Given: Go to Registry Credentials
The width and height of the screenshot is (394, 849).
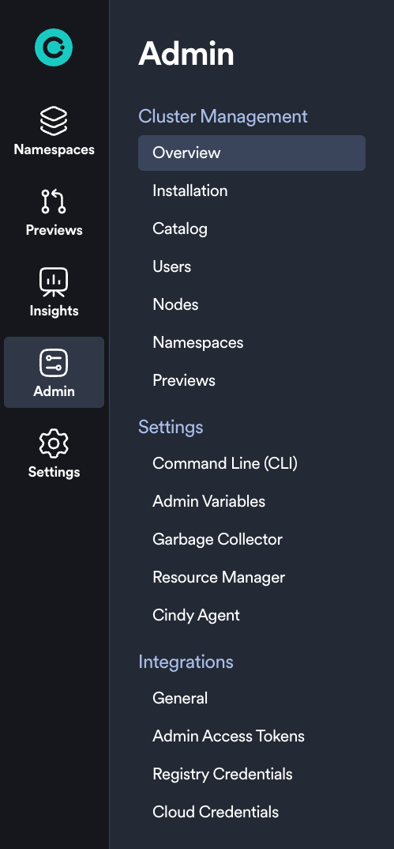Looking at the screenshot, I should click(x=223, y=774).
